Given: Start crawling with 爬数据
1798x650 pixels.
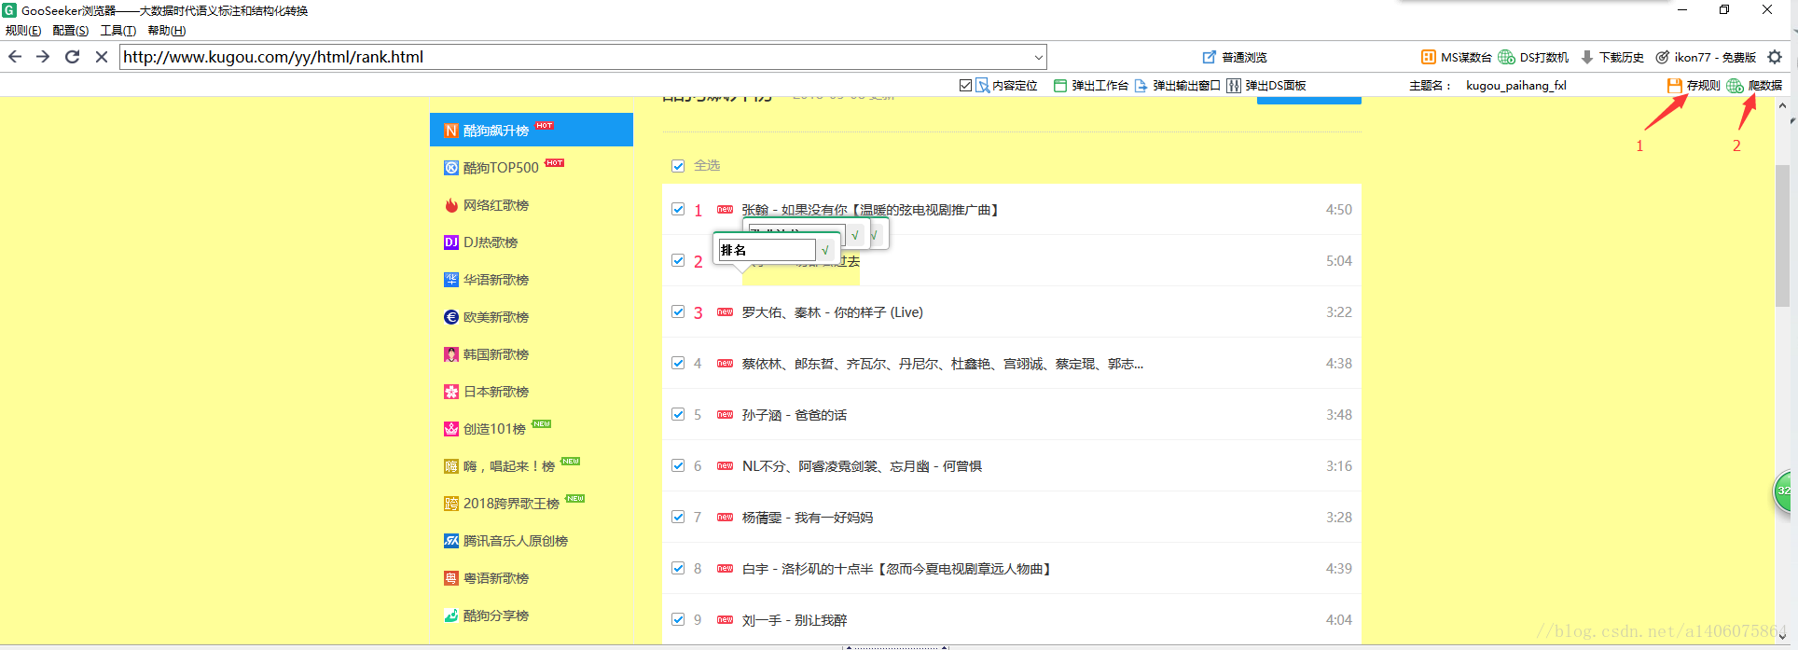Looking at the screenshot, I should (x=1754, y=85).
